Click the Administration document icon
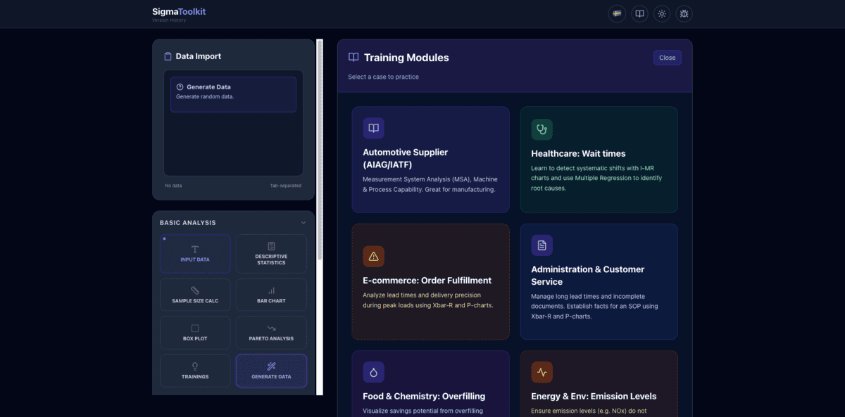The image size is (845, 417). (x=542, y=245)
